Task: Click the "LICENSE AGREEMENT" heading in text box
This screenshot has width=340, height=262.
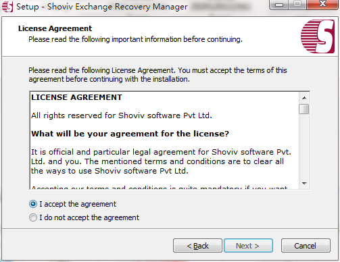Action: click(x=76, y=97)
